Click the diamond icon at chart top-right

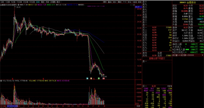[x=131, y=5]
